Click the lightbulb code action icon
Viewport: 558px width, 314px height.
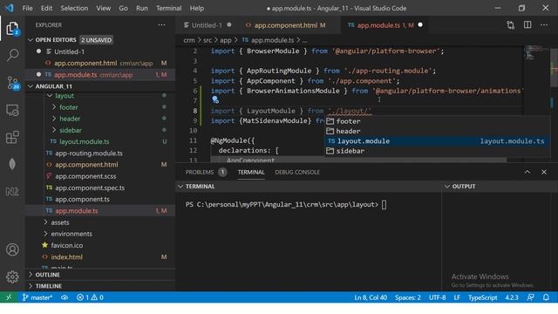click(215, 100)
